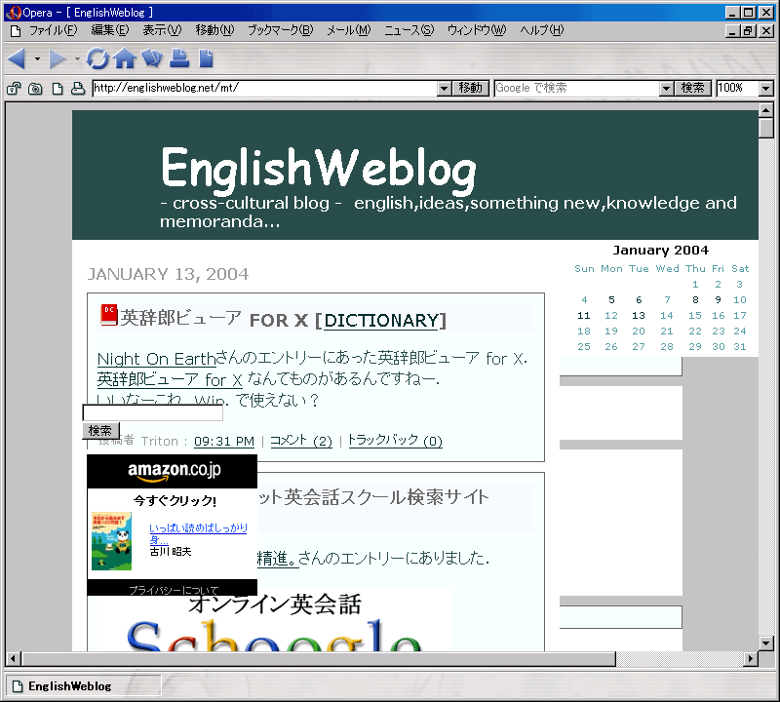Click the blog search text box
This screenshot has height=702, width=780.
click(152, 413)
